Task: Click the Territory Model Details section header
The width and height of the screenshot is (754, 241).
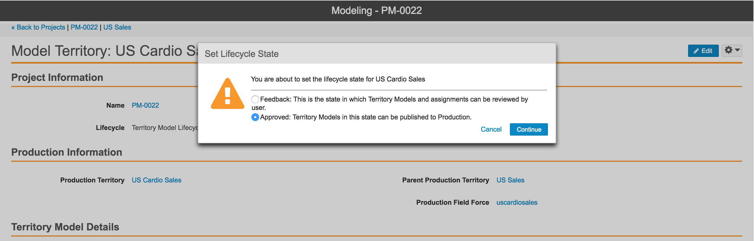Action: coord(65,227)
